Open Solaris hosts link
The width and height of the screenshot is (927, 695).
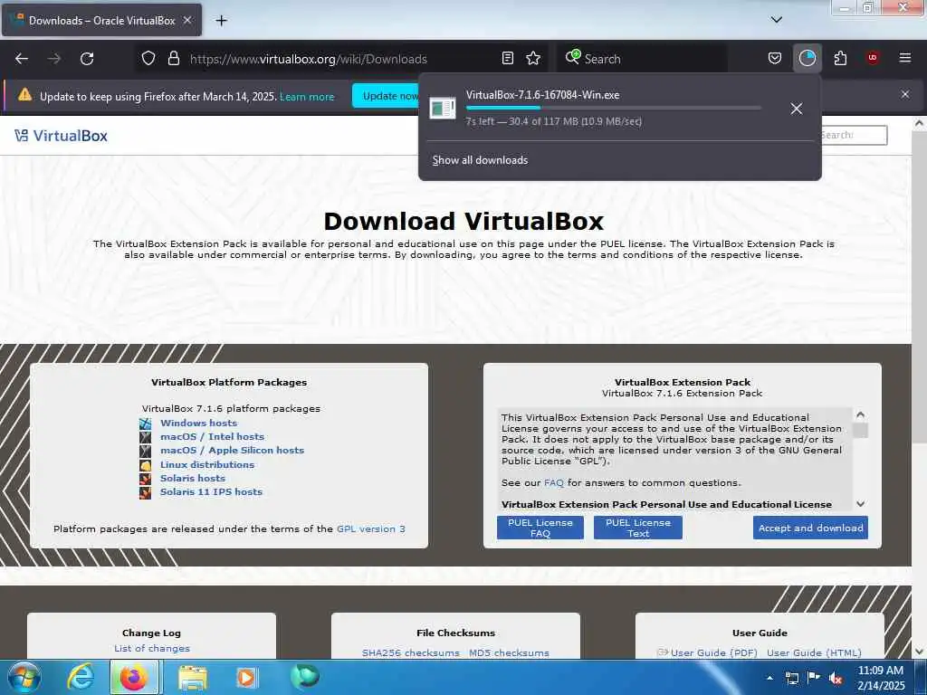pyautogui.click(x=192, y=478)
